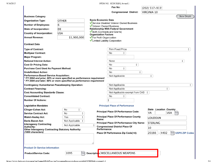Expand the Walsh-Healey Act dropdown
This screenshot has width=218, height=162.
72,117
